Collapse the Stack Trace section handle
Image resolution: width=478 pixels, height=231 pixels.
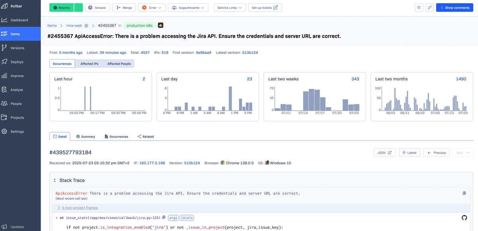click(55, 181)
